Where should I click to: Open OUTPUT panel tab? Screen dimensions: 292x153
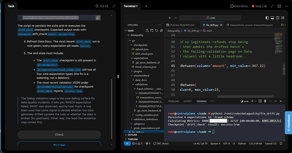187,101
